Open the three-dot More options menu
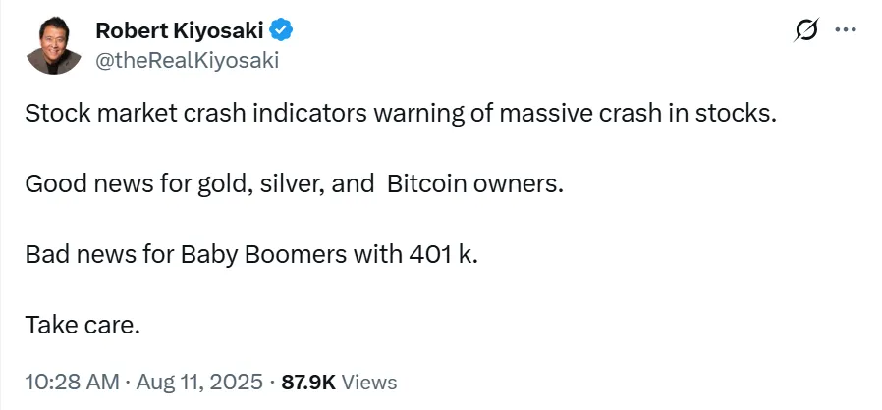The width and height of the screenshot is (882, 410). pyautogui.click(x=845, y=30)
